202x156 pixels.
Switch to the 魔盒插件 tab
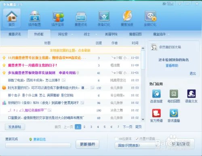pyautogui.click(x=160, y=34)
